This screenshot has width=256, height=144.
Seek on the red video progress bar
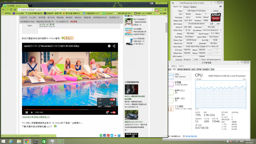[x=70, y=110]
